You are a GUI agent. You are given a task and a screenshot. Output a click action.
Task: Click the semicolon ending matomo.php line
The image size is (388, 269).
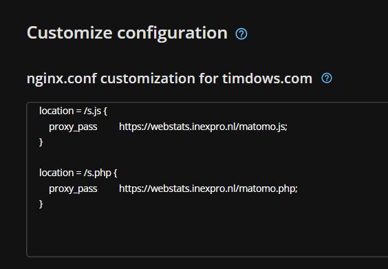click(296, 189)
